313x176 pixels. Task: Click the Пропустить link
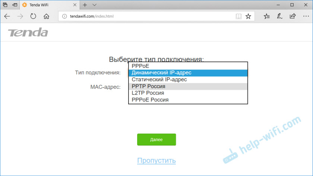point(156,161)
